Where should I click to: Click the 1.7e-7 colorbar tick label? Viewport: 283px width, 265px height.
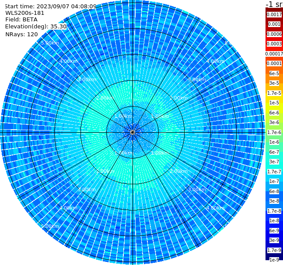coord(274,172)
